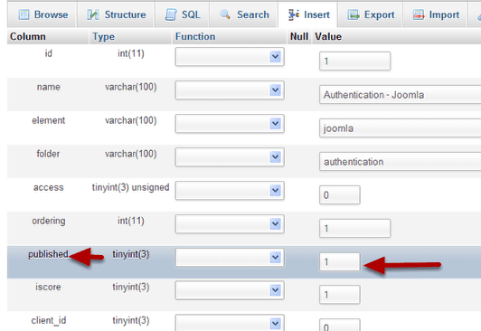Click the Browse tab table icon
Viewport: 481px width, 331px height.
[x=24, y=14]
